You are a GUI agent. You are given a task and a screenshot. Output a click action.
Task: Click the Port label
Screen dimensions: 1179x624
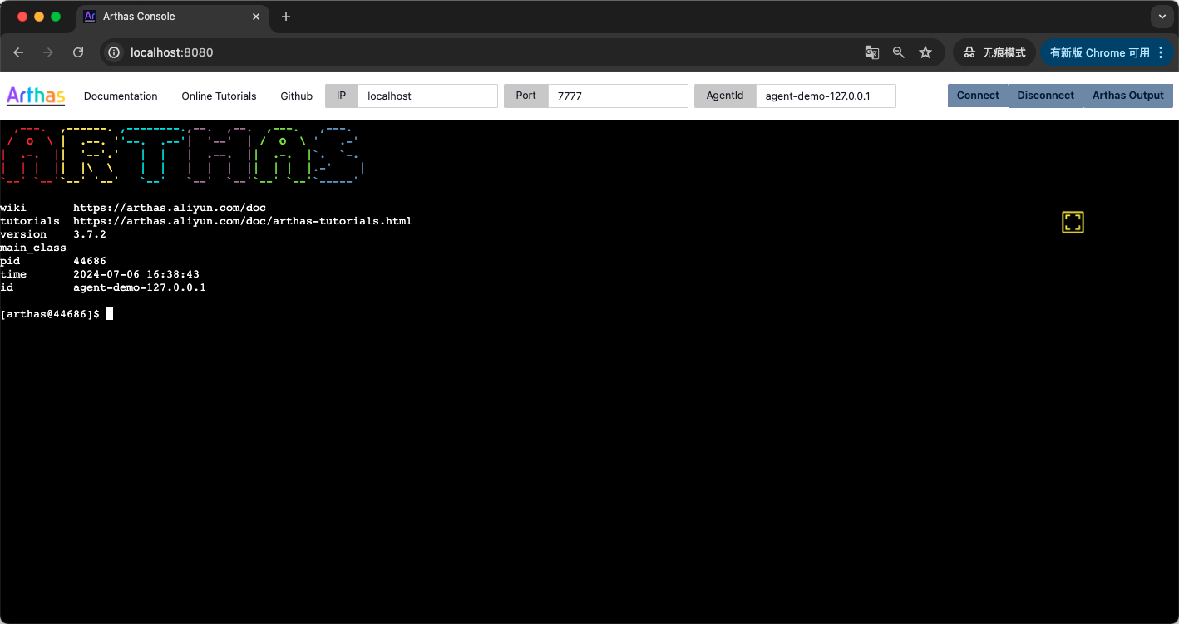(x=526, y=96)
